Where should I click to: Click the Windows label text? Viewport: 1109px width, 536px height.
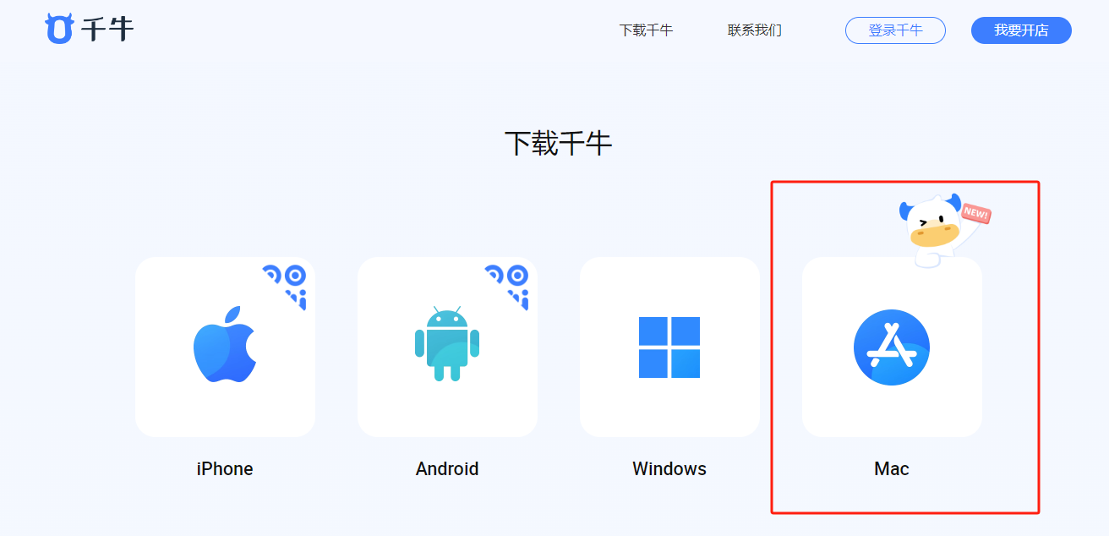coord(669,468)
